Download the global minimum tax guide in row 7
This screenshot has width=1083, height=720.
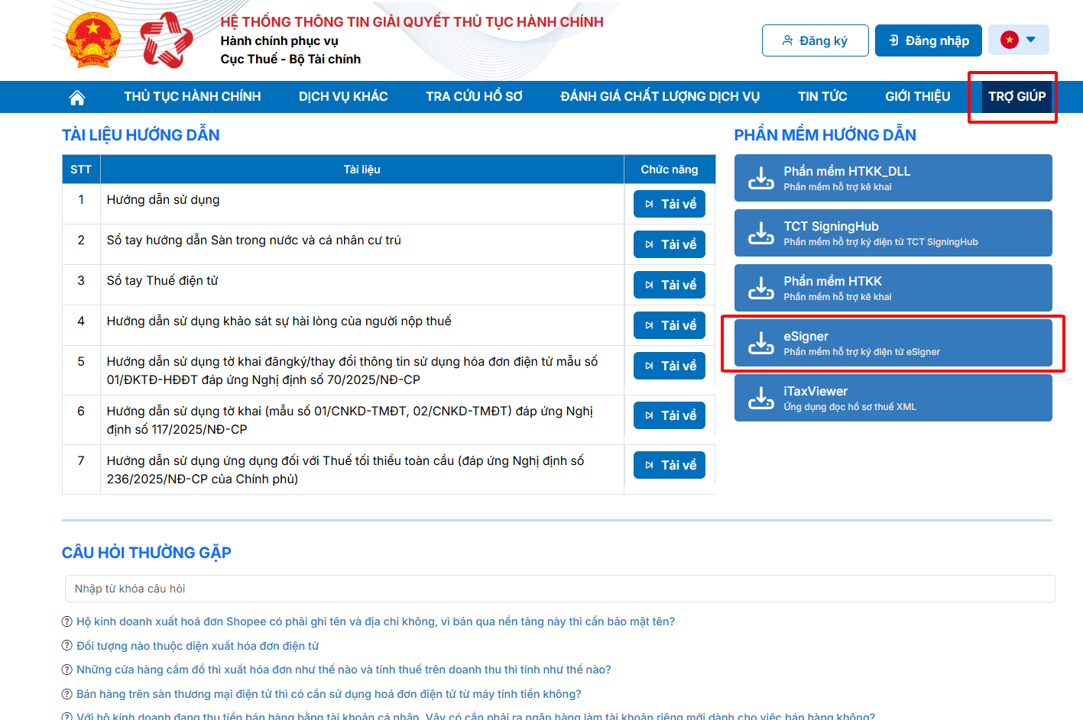670,465
